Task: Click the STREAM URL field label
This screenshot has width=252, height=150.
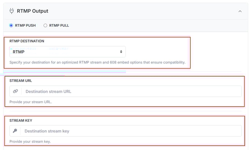Action: pos(21,81)
